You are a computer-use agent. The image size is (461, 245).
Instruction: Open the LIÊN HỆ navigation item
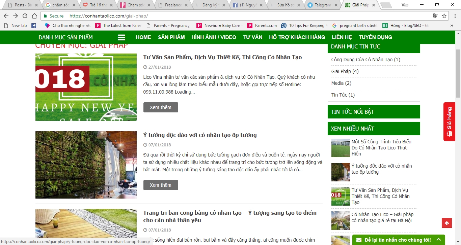[x=342, y=37]
